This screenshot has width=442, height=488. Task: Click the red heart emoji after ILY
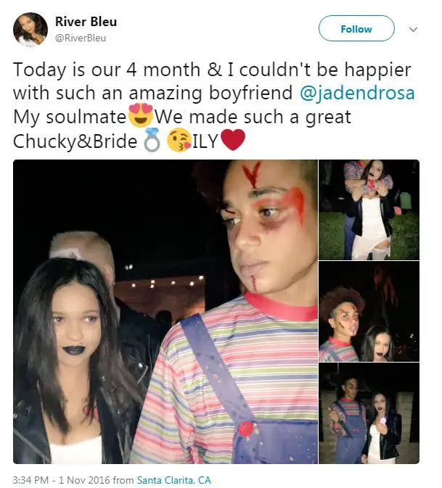[x=232, y=140]
